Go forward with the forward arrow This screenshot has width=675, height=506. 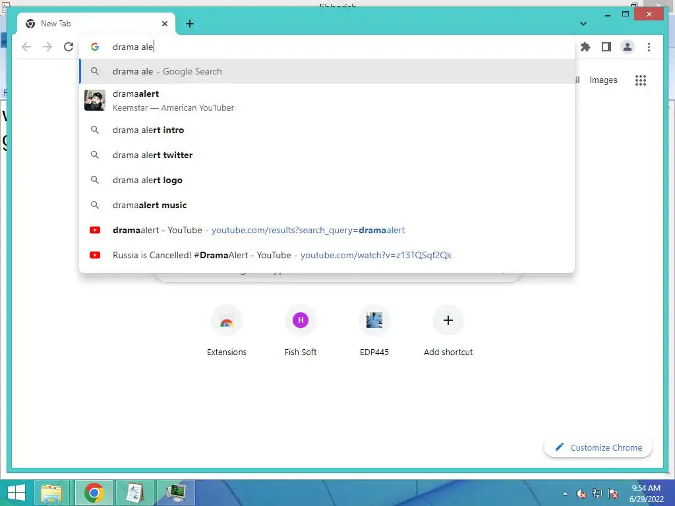(x=47, y=47)
